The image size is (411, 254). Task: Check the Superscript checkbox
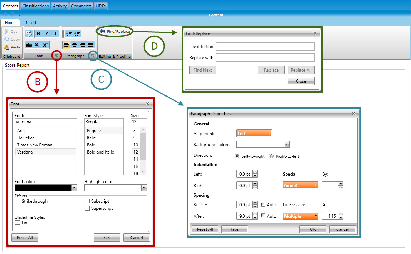[87, 208]
